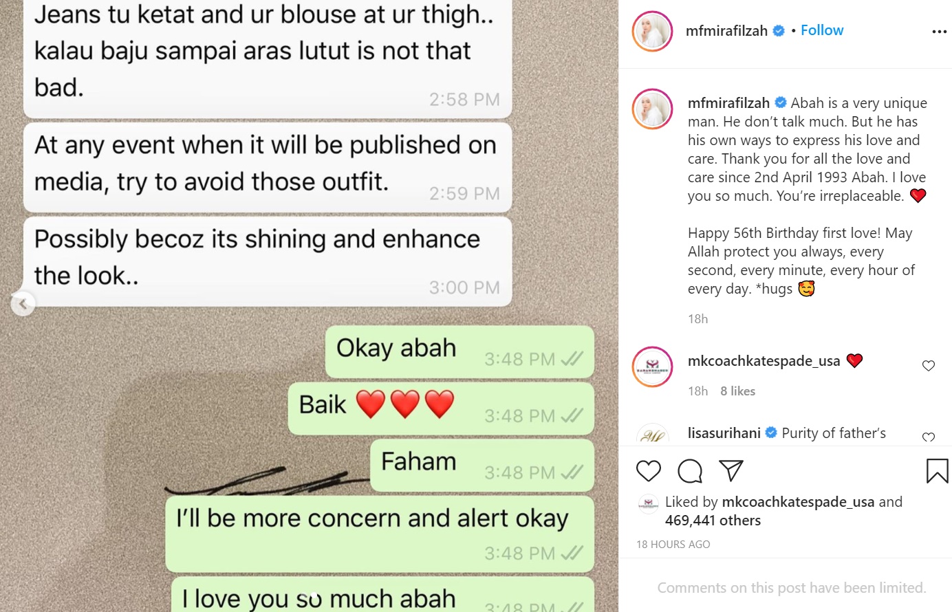Viewport: 952px width, 612px height.
Task: Follow mfmirafilzah account
Action: [x=822, y=30]
